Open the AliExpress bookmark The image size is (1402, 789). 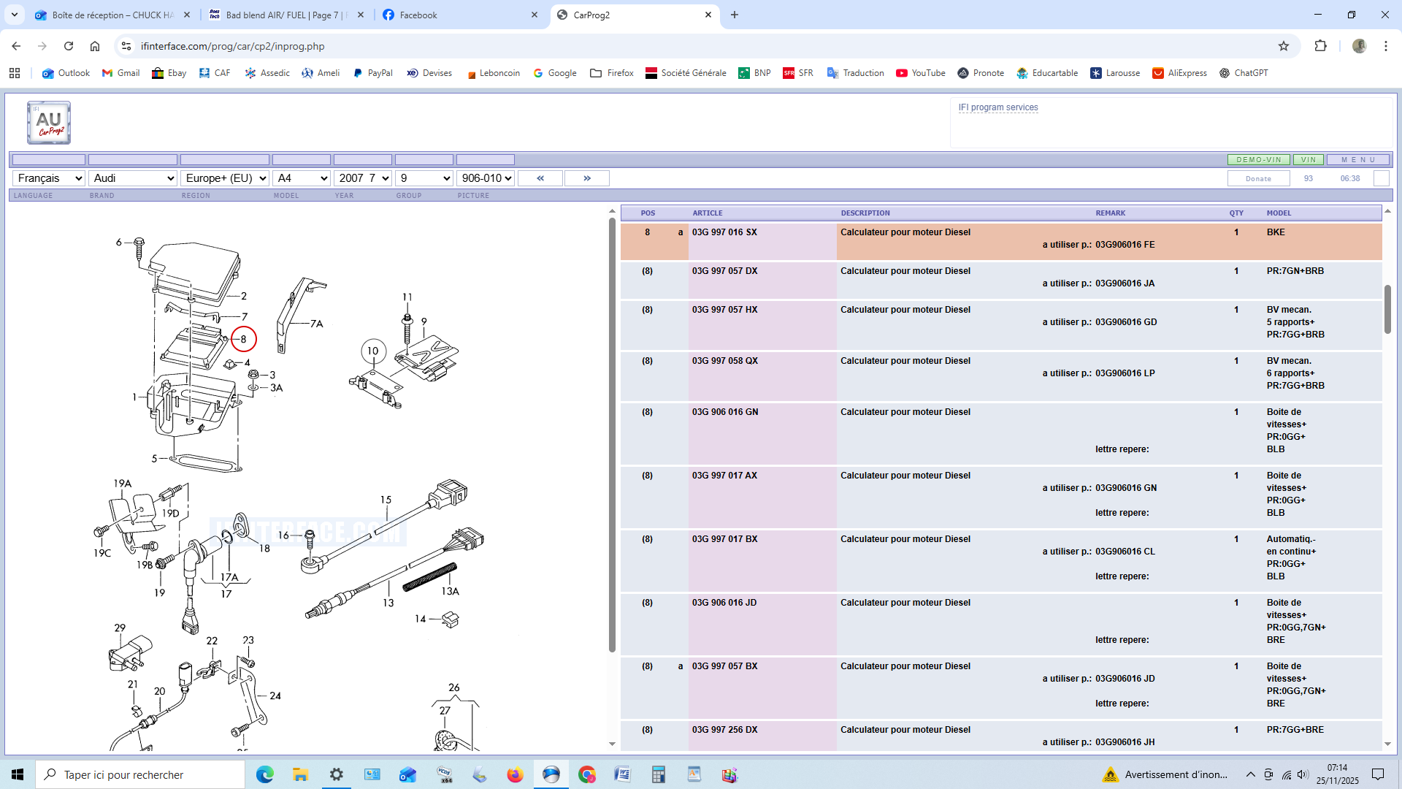coord(1179,73)
